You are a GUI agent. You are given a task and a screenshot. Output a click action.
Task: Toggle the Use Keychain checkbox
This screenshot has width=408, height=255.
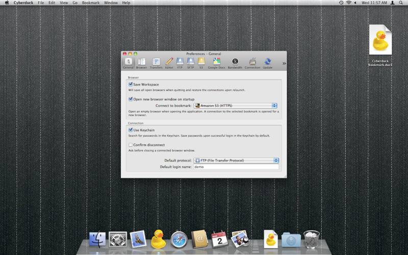(131, 130)
